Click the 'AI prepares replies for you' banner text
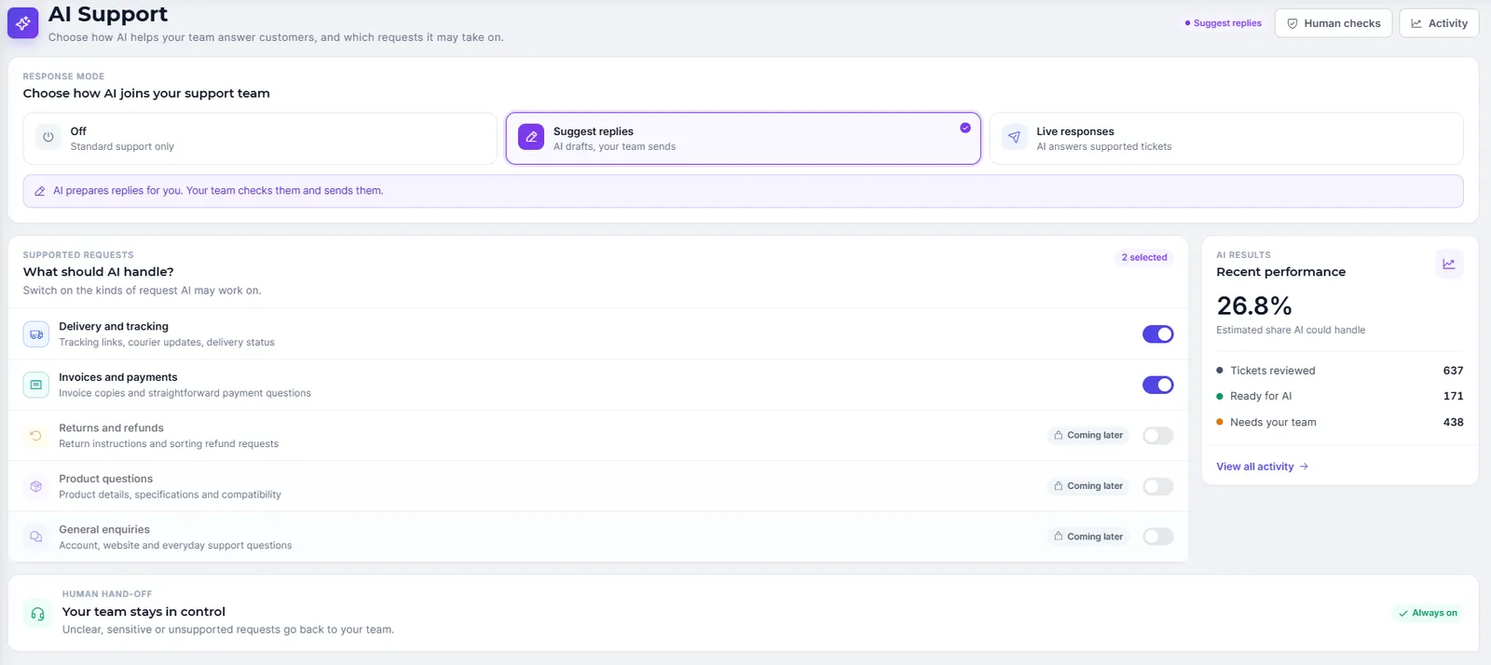The width and height of the screenshot is (1491, 665). (x=218, y=191)
